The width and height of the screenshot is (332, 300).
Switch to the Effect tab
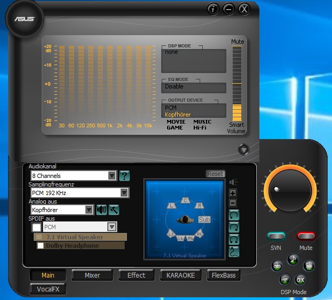[136, 275]
